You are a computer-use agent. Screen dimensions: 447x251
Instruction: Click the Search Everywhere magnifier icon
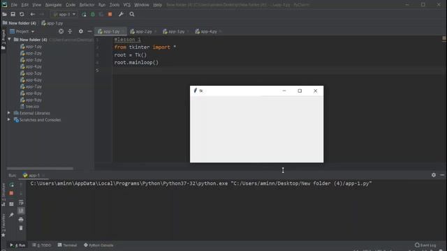click(x=132, y=14)
